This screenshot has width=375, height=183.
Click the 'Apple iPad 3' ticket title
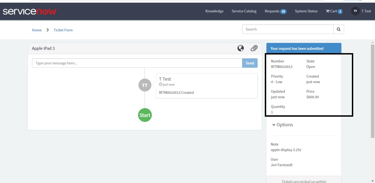[43, 48]
